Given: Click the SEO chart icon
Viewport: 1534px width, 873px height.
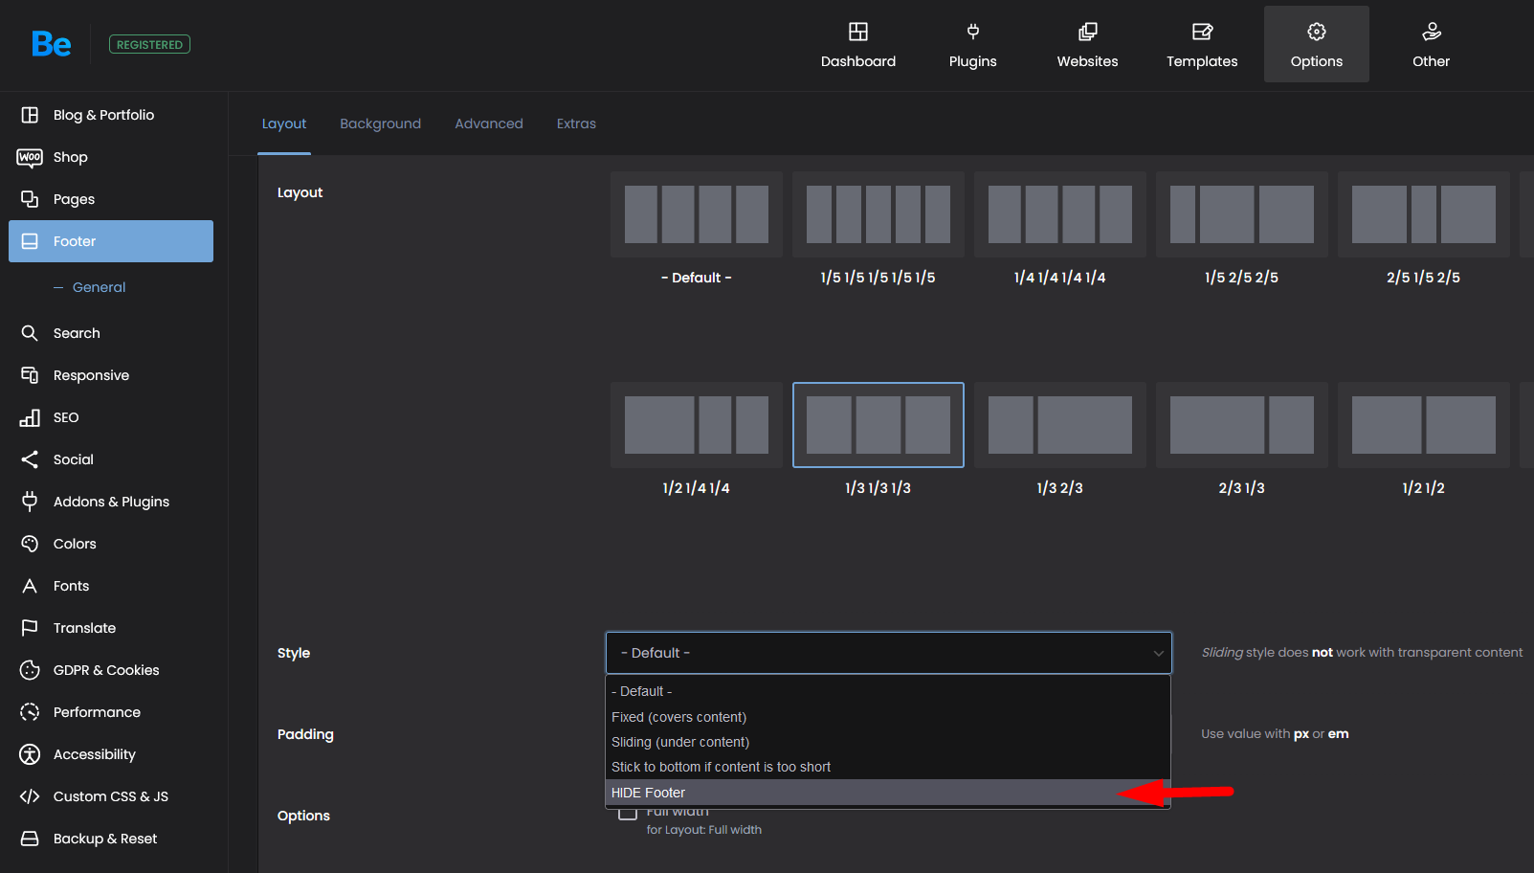Looking at the screenshot, I should coord(30,417).
